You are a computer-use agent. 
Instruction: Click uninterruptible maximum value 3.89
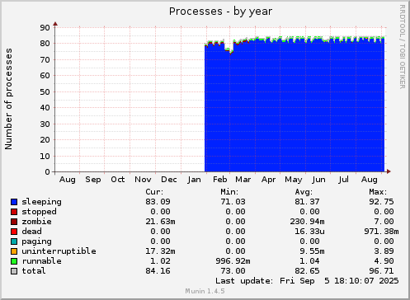384,251
